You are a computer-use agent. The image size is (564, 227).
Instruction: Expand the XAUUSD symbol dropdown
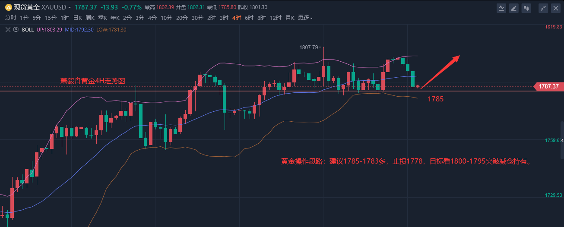coord(69,8)
